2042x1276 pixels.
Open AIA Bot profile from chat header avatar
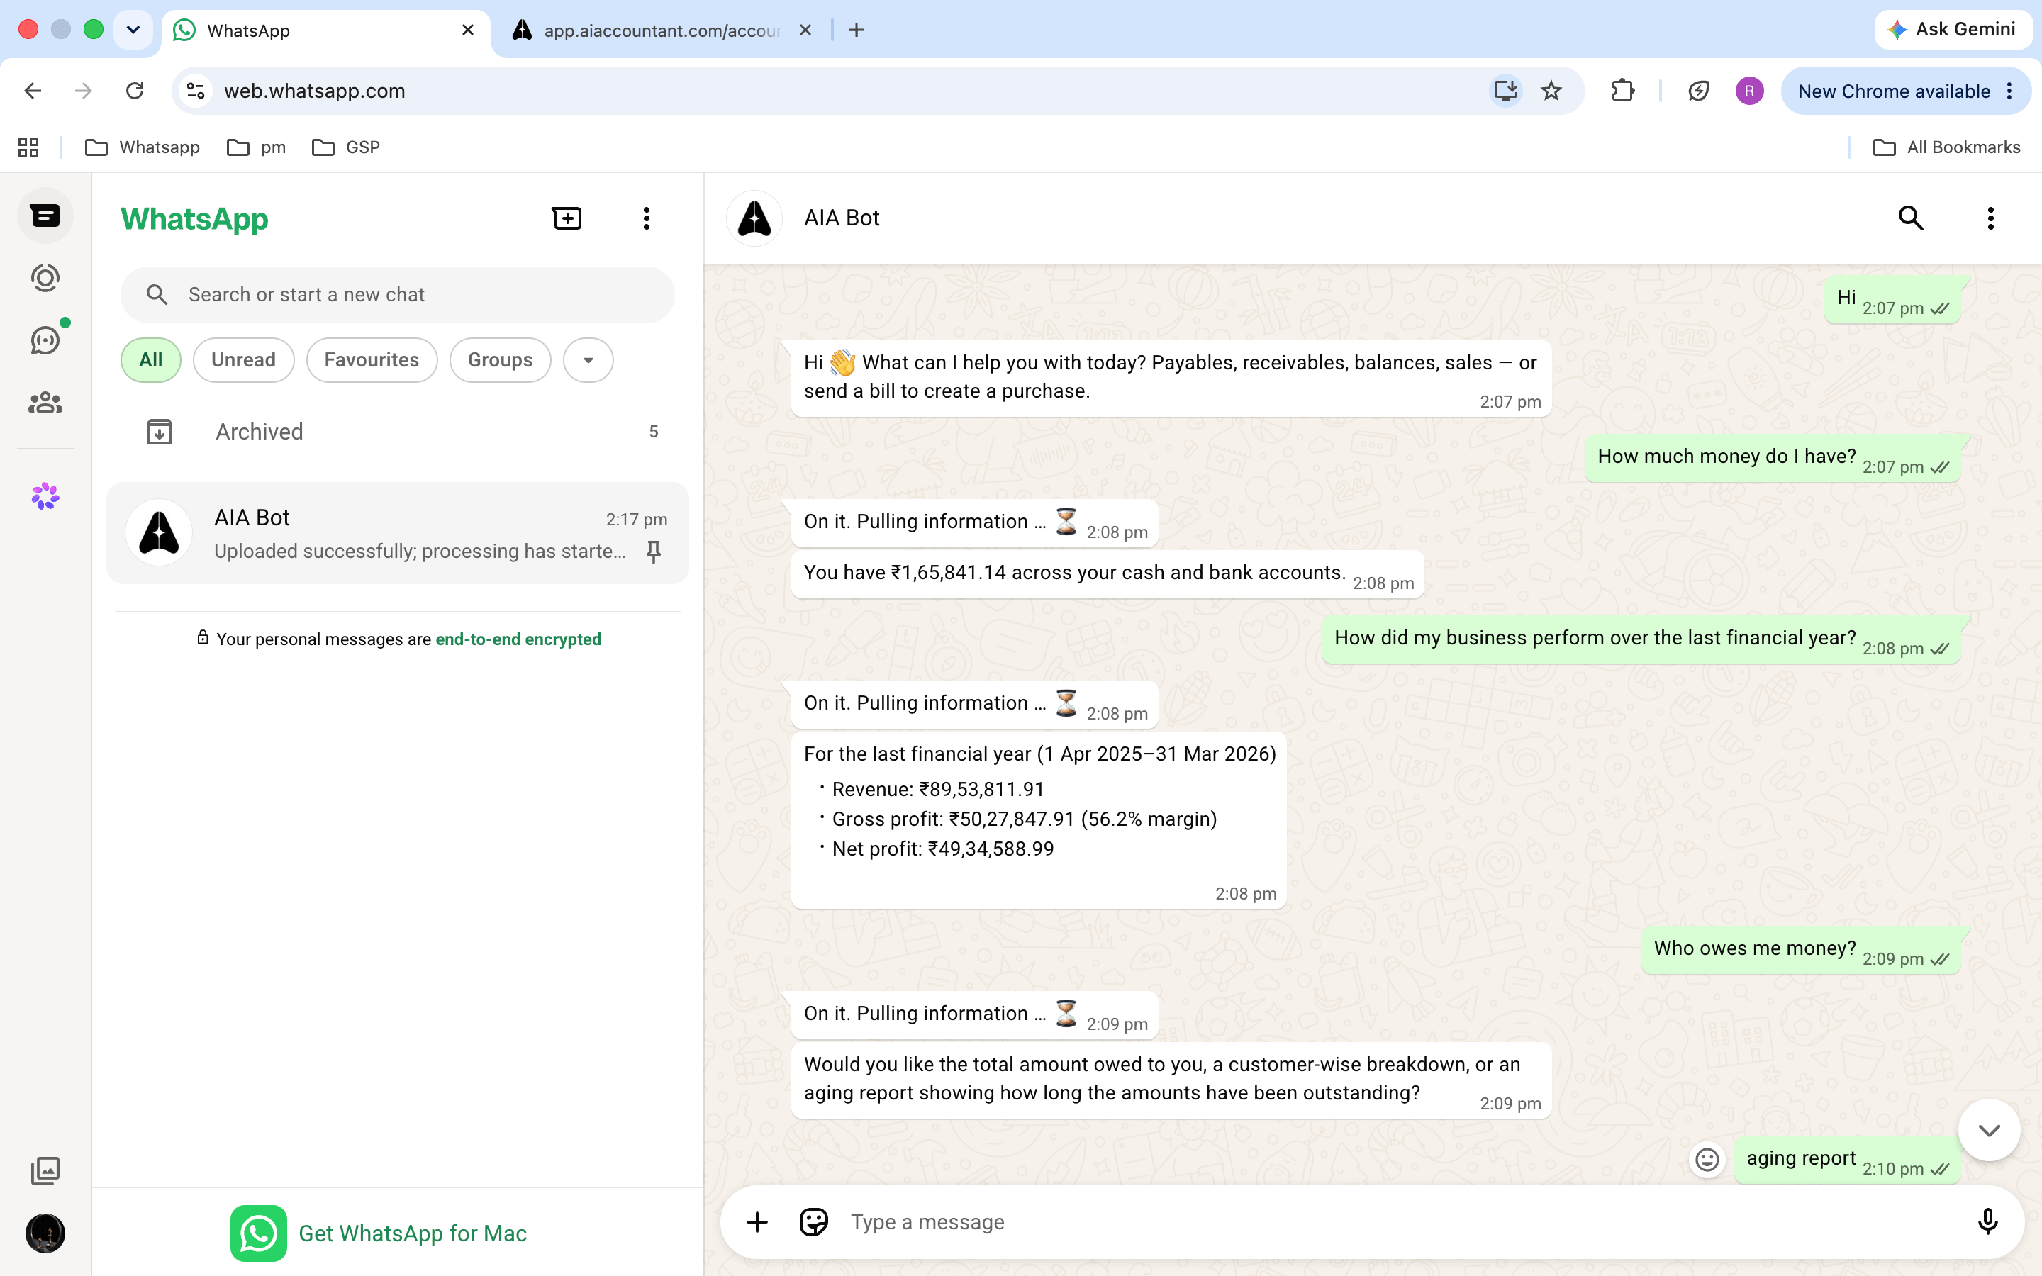pos(754,218)
